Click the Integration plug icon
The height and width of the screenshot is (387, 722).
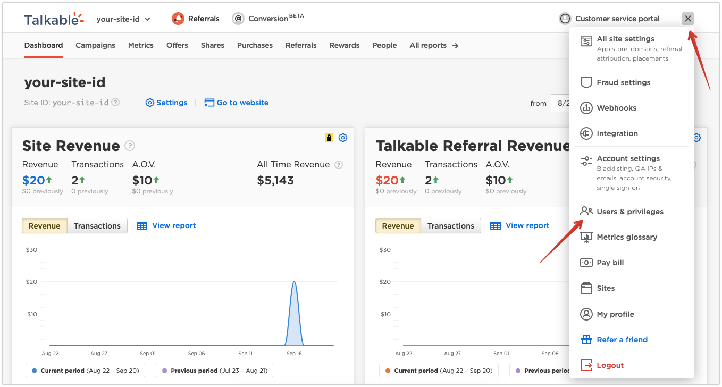[x=586, y=133]
